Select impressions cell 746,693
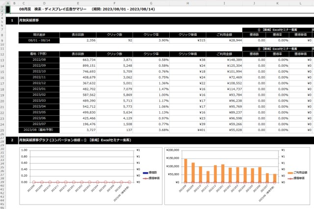This screenshot has width=314, height=209. point(78,72)
